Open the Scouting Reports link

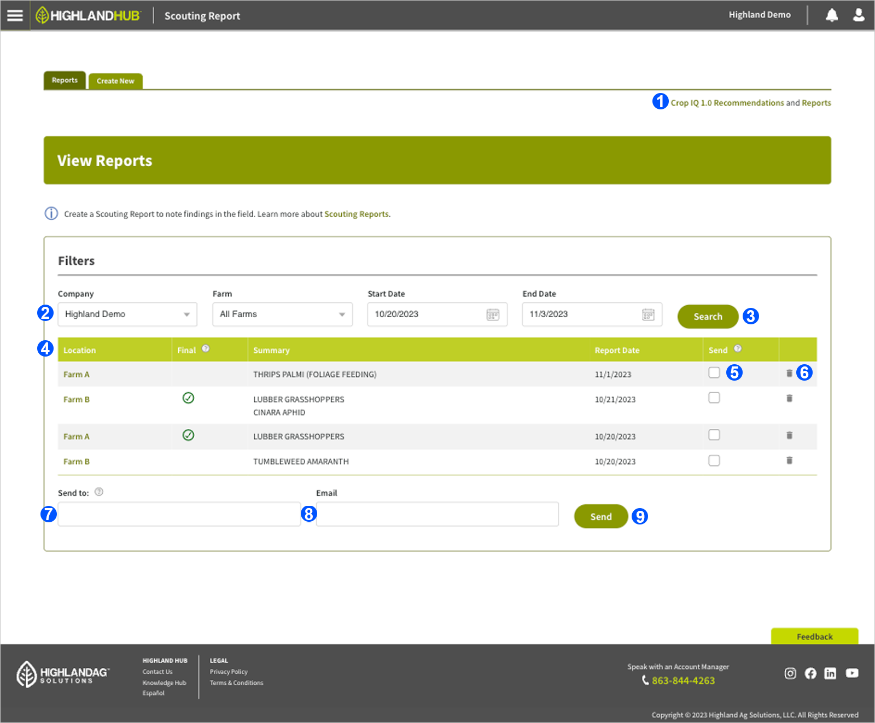coord(356,213)
